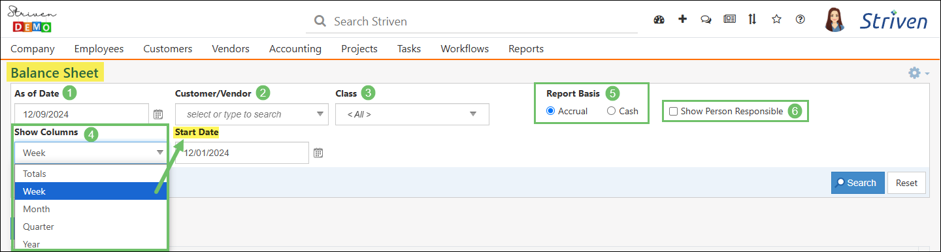The height and width of the screenshot is (252, 941).
Task: Choose Year in Show Columns list
Action: [91, 244]
